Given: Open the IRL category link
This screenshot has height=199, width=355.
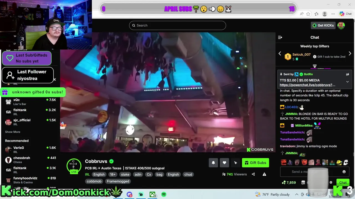Looking at the screenshot, I should coord(87,174).
